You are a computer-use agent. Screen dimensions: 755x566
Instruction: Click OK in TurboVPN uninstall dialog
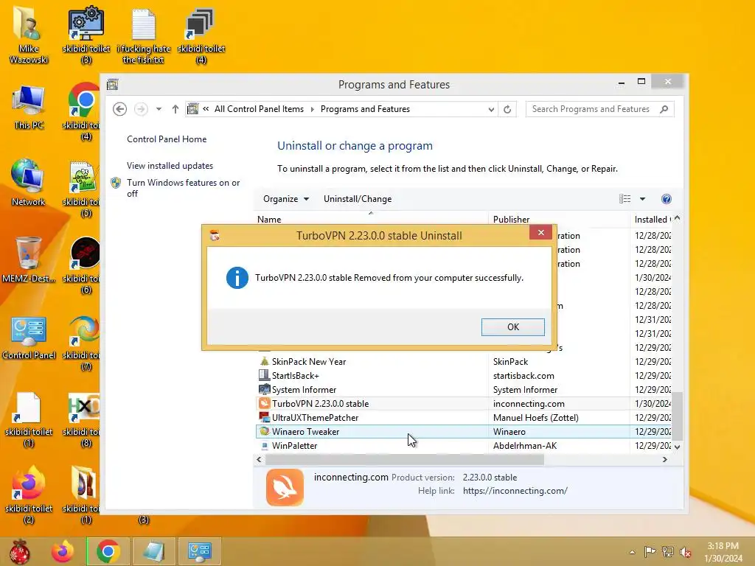[513, 326]
